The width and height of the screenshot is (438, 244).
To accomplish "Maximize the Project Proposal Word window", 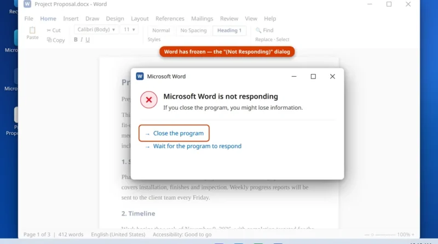I will click(x=389, y=4).
